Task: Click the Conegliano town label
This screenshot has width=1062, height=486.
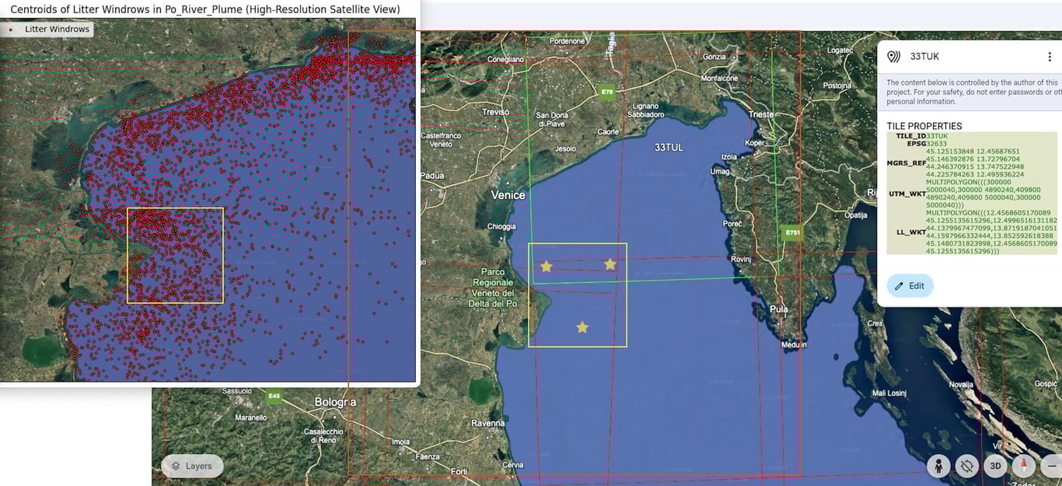Action: [x=506, y=59]
